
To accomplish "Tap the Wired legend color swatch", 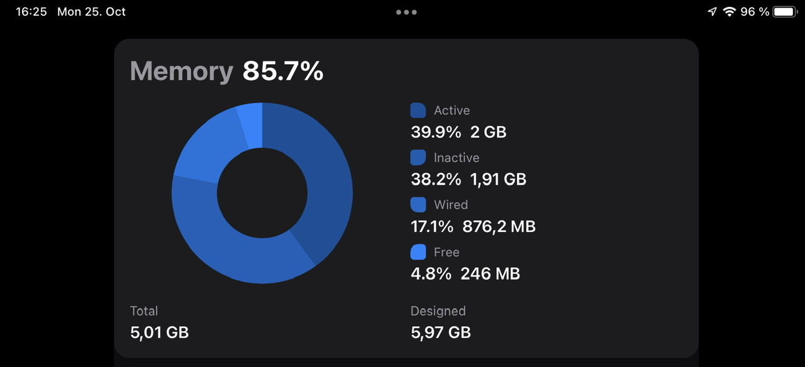I will point(418,205).
